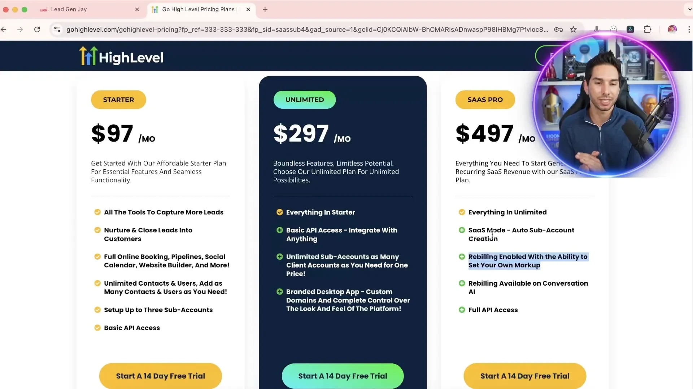Start the SaaS Pro 14 day free trial
This screenshot has width=693, height=389.
coord(525,376)
